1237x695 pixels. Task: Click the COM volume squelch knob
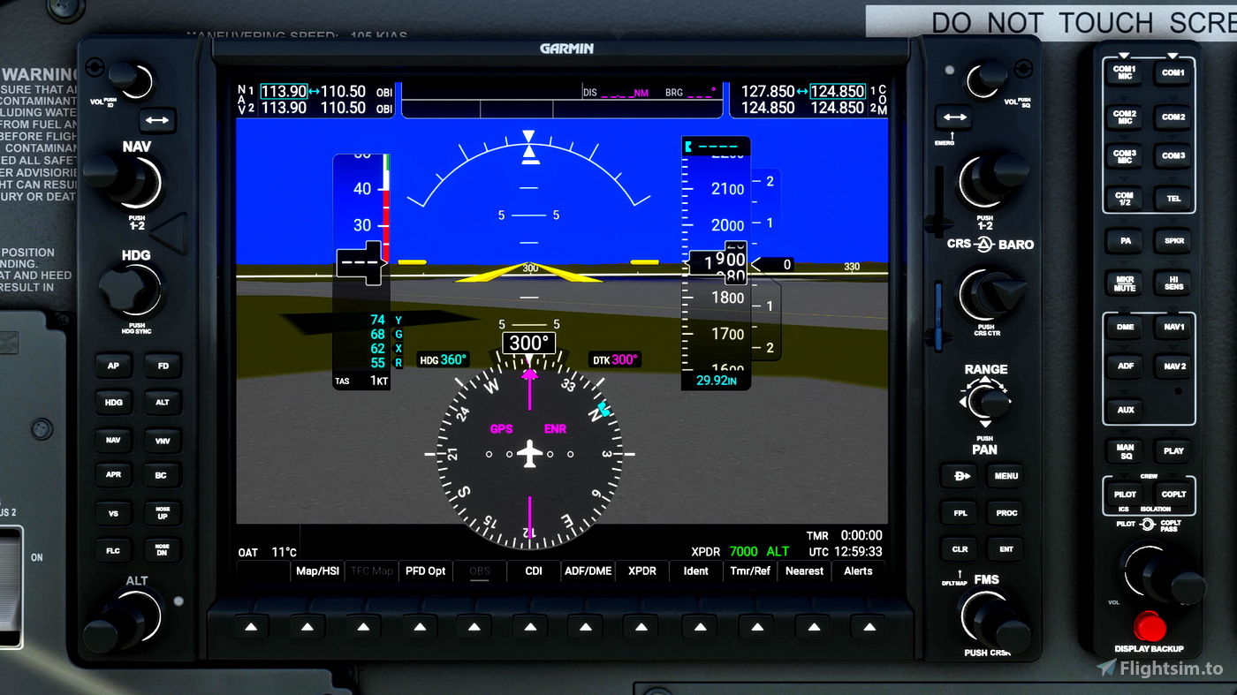[x=985, y=81]
